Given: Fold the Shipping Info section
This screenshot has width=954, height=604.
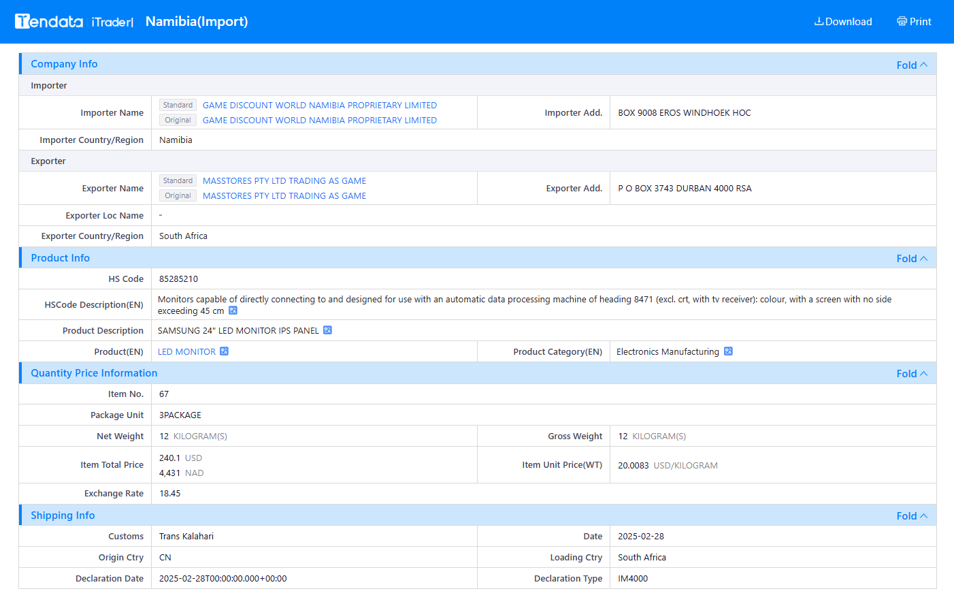Looking at the screenshot, I should pyautogui.click(x=912, y=515).
